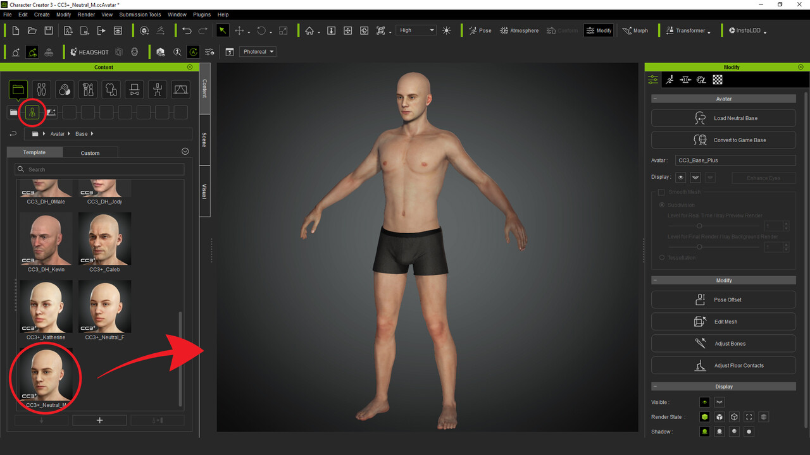Select the Tessellation radio button
Image resolution: width=810 pixels, height=455 pixels.
coord(662,258)
